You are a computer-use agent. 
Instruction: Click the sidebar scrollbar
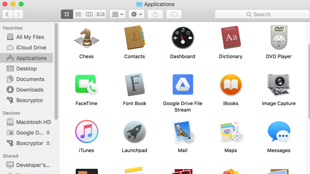[56, 71]
